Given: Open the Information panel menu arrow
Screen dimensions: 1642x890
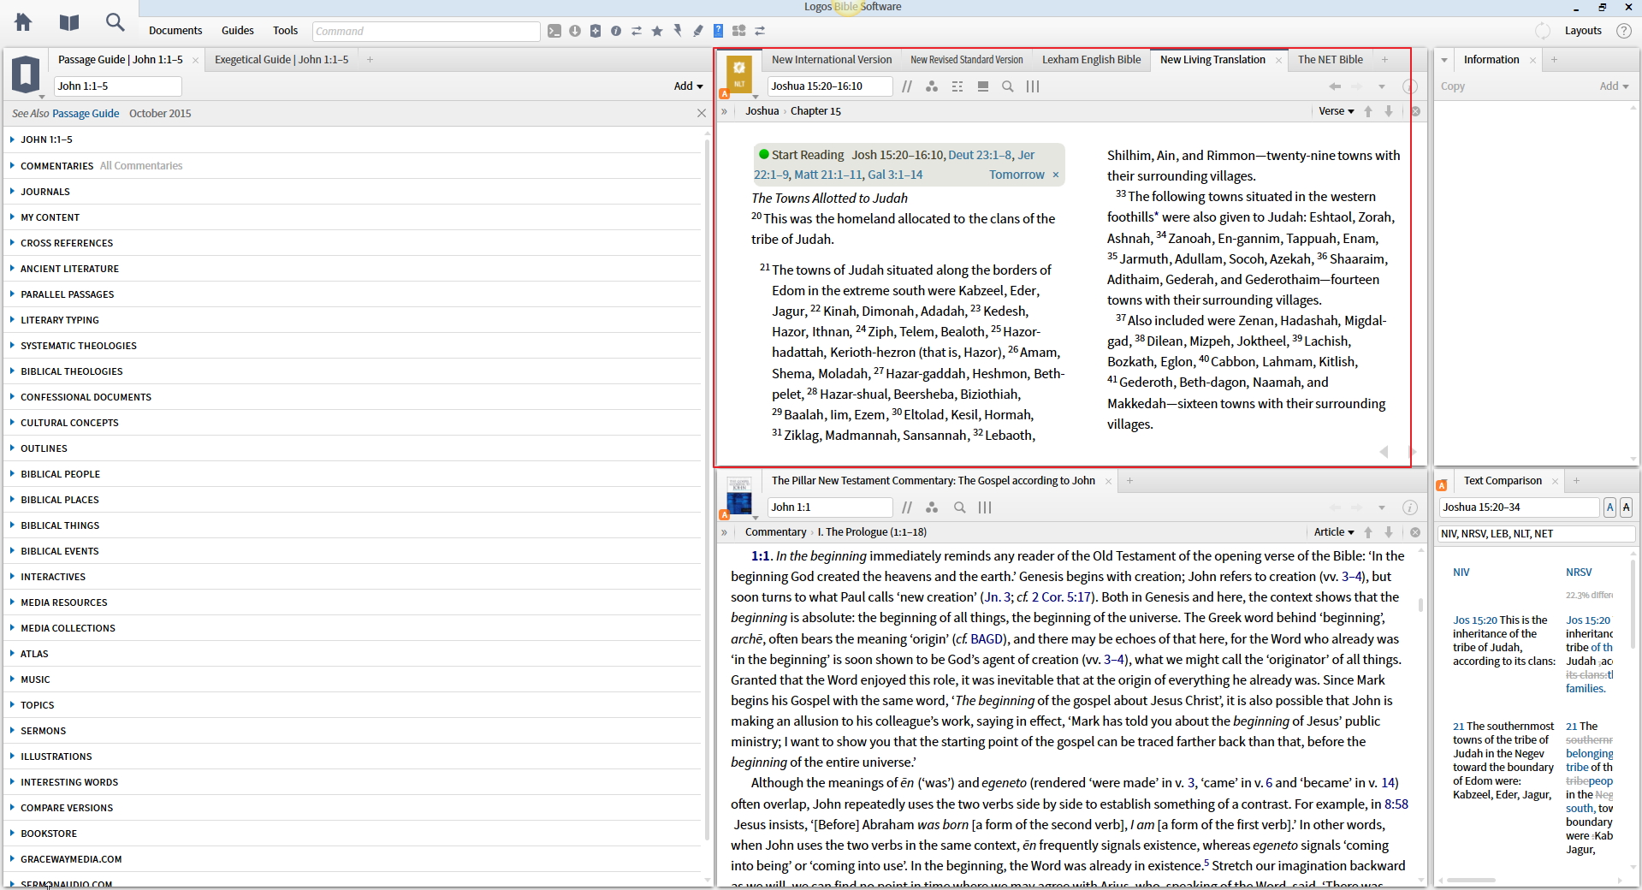Looking at the screenshot, I should [x=1444, y=60].
